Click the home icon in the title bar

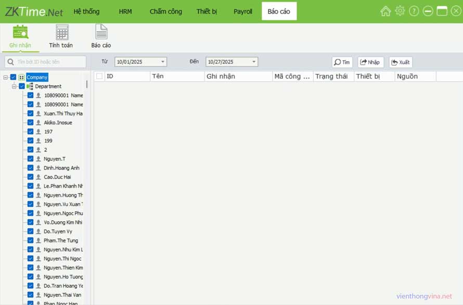click(x=385, y=11)
